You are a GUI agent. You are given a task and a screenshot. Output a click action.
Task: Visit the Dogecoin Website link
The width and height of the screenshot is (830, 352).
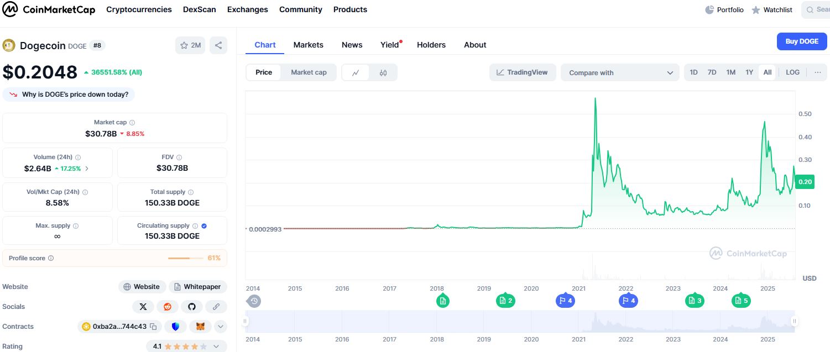point(142,287)
